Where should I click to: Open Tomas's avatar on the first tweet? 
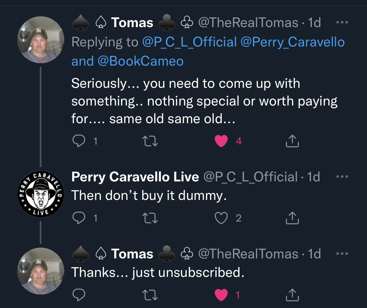pos(41,40)
